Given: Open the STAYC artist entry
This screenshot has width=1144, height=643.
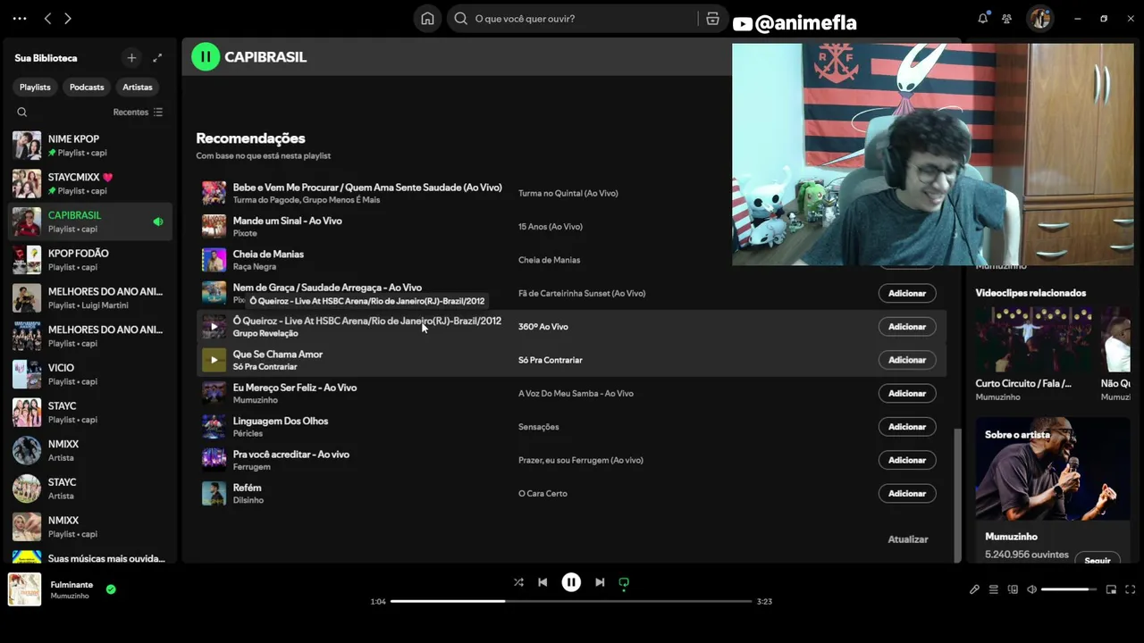Looking at the screenshot, I should point(89,489).
